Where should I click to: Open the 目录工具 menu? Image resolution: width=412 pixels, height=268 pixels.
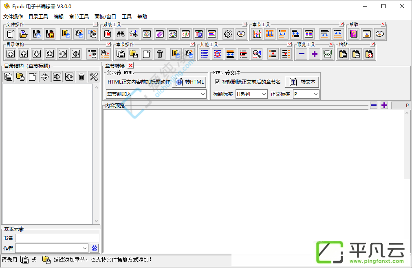pos(38,17)
